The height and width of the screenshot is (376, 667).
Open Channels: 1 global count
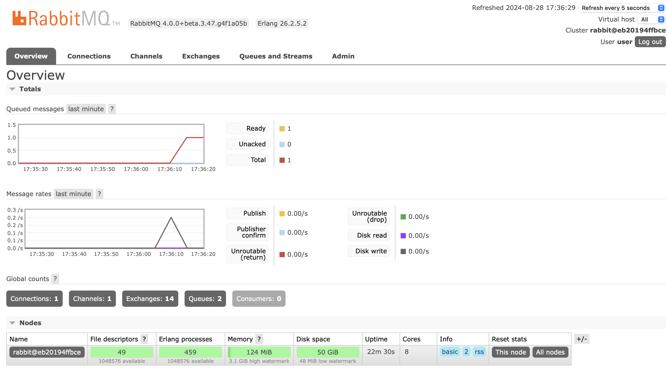coord(92,299)
